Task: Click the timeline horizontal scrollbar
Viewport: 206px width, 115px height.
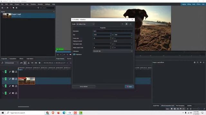Action: click(23, 107)
